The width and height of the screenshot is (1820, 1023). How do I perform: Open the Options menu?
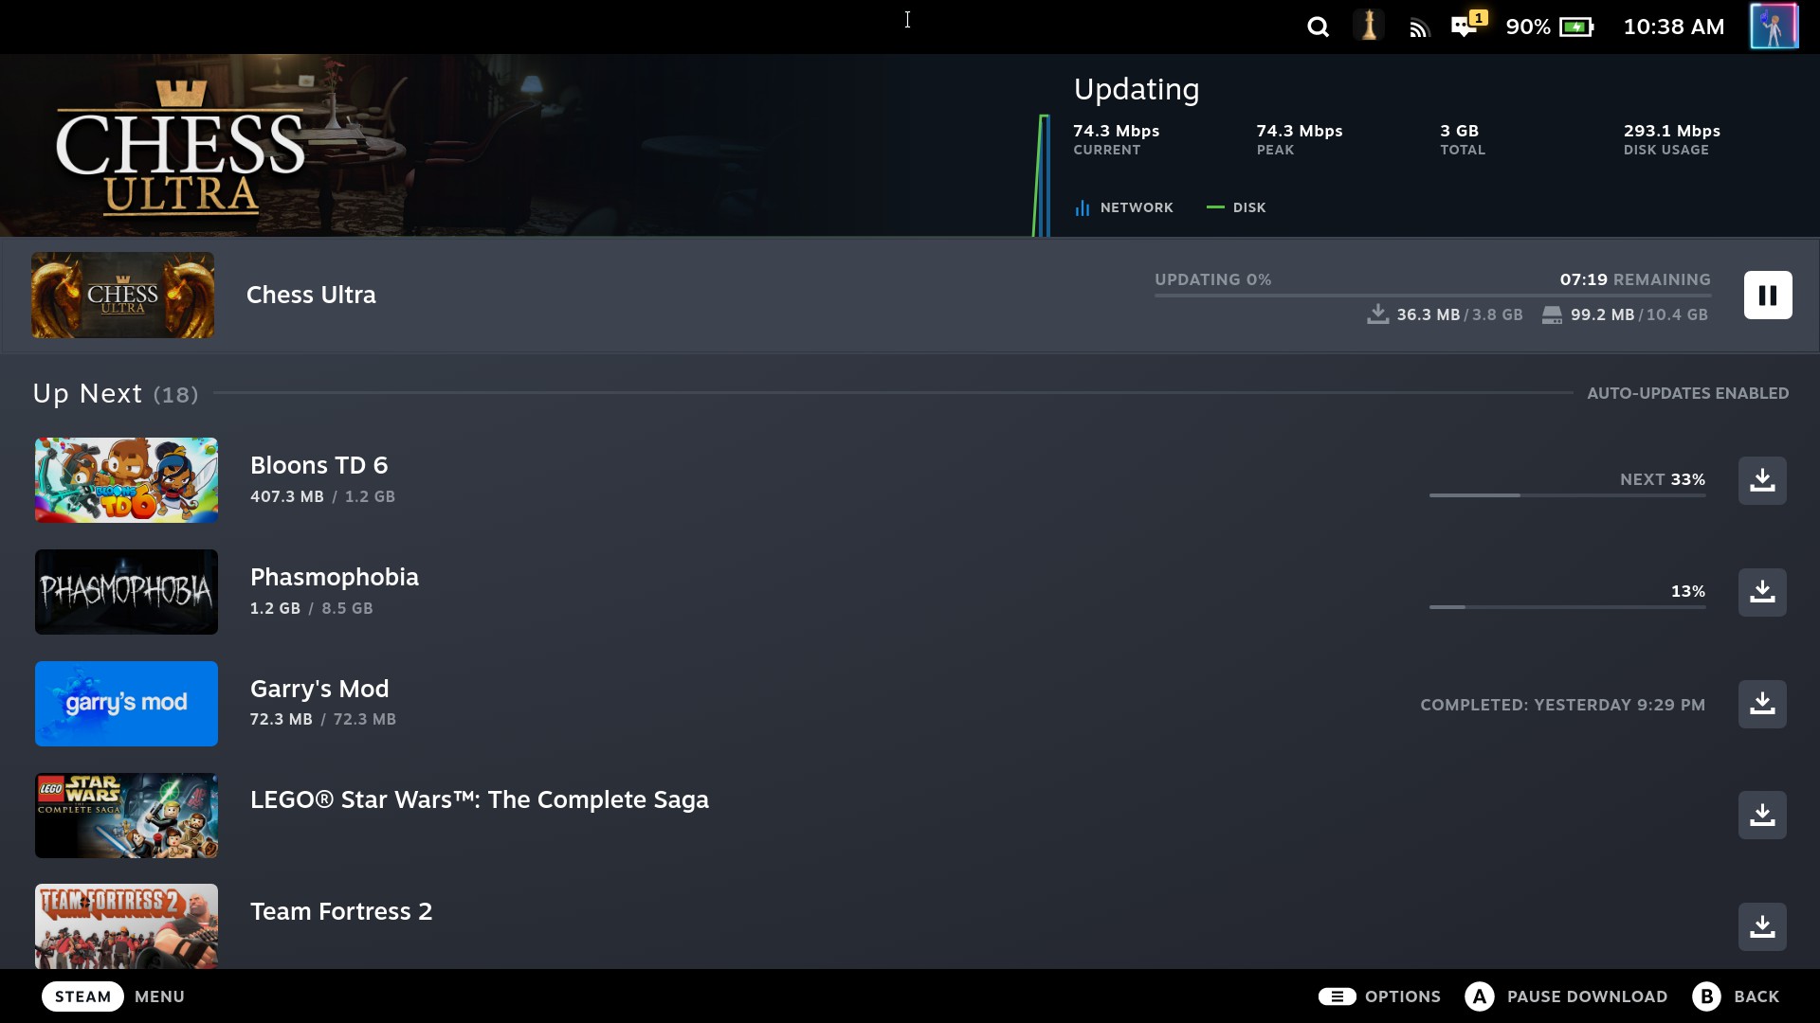1379,996
